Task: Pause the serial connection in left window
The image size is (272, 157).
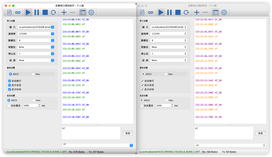Action: pyautogui.click(x=37, y=12)
